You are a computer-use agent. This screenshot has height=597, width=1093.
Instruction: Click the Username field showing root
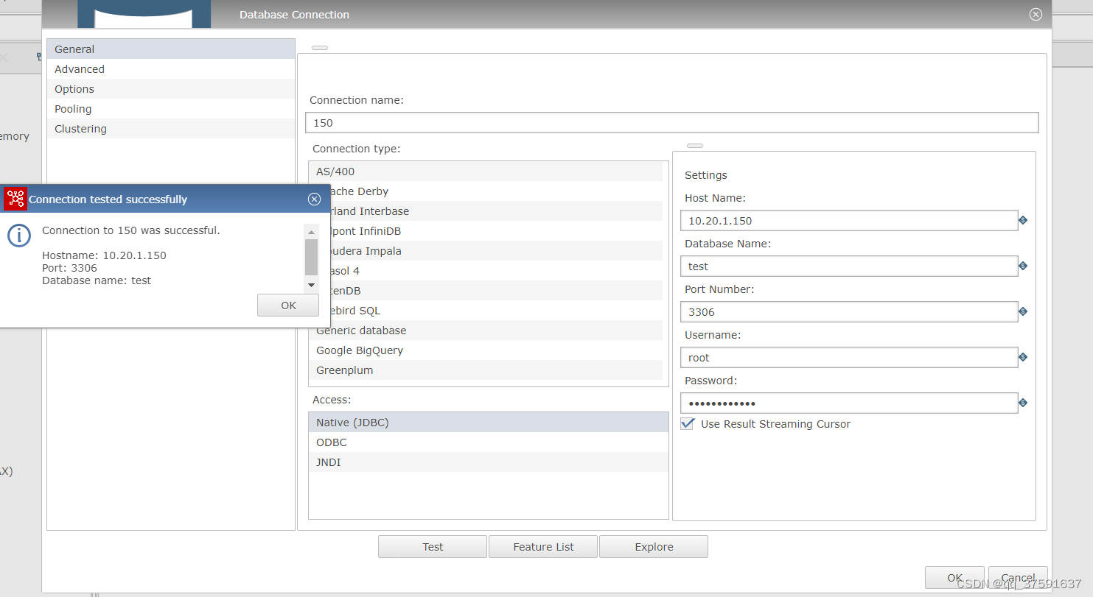pos(850,357)
